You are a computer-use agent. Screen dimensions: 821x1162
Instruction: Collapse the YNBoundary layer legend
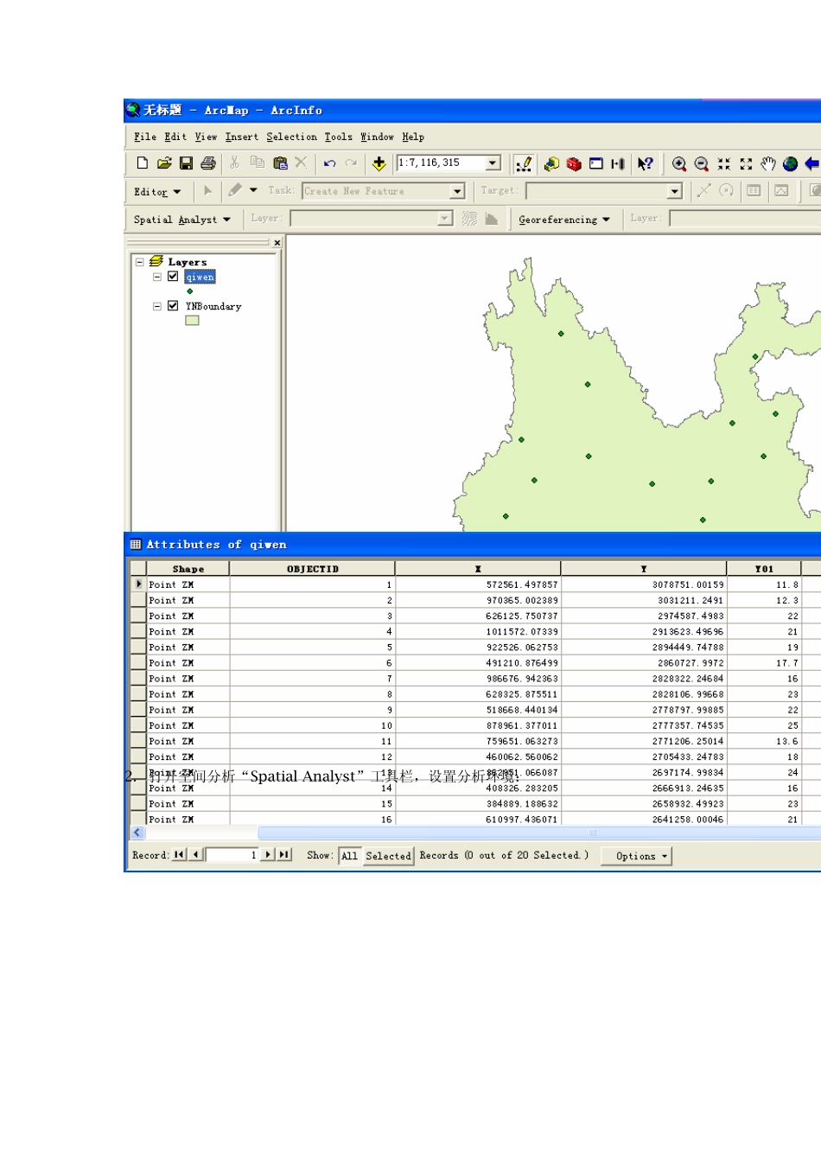click(x=157, y=306)
